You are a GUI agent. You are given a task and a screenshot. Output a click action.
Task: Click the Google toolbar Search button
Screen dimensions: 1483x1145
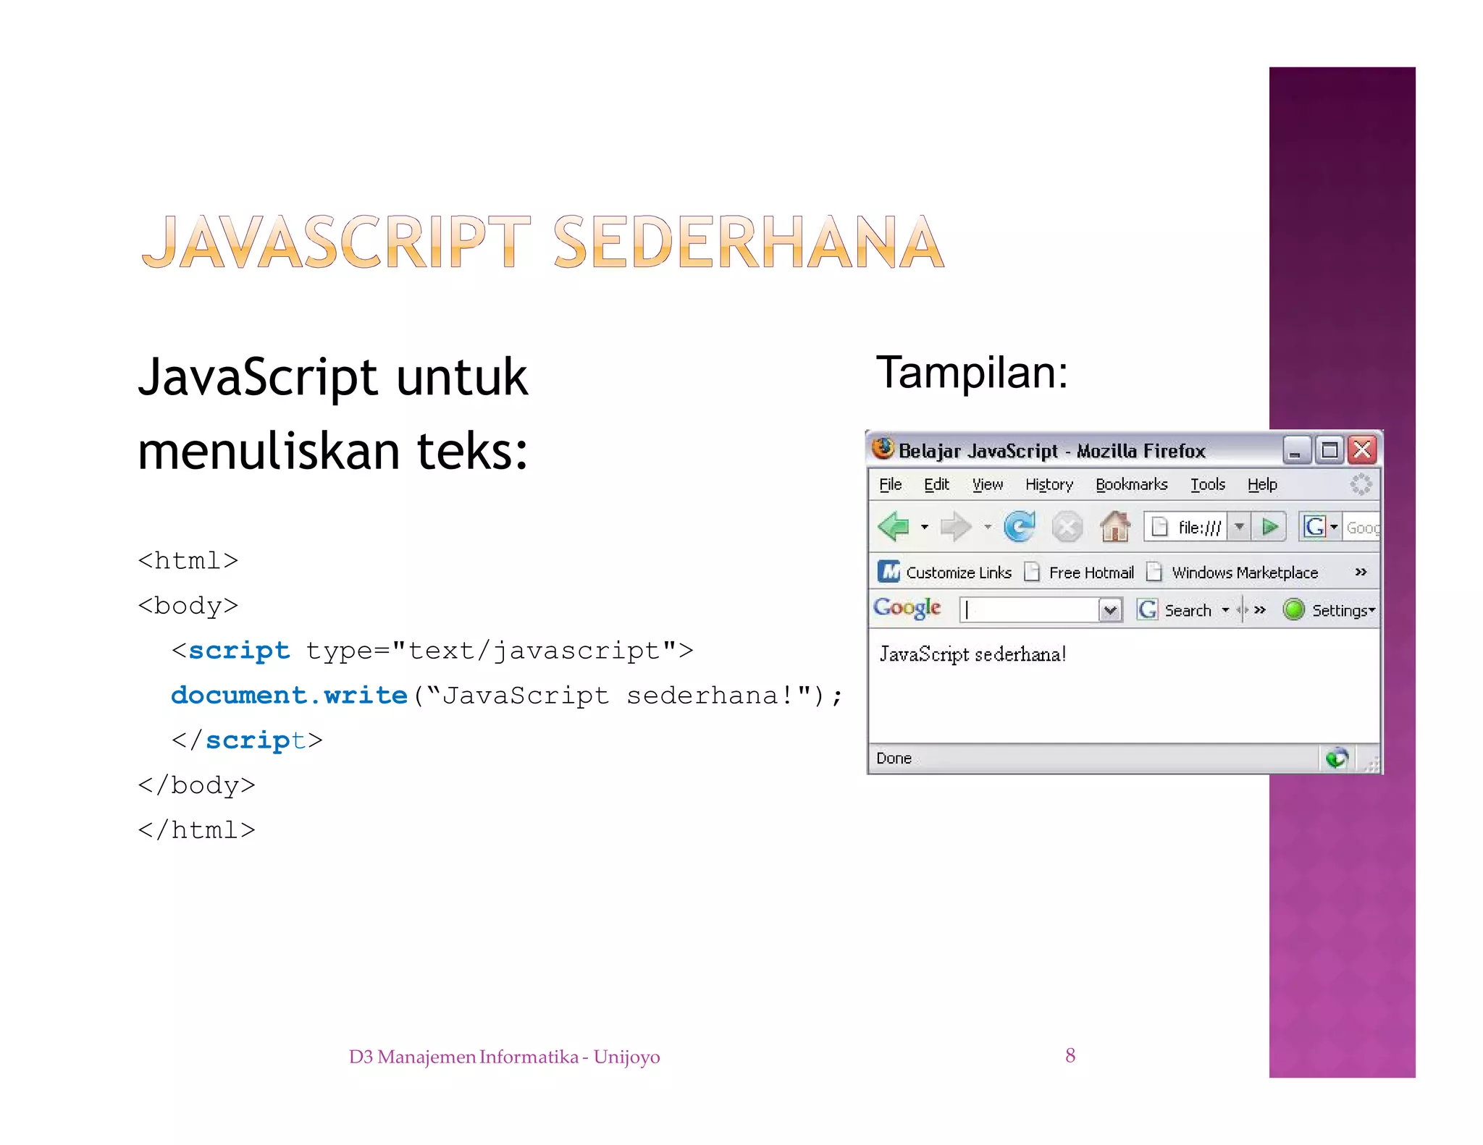(1175, 610)
